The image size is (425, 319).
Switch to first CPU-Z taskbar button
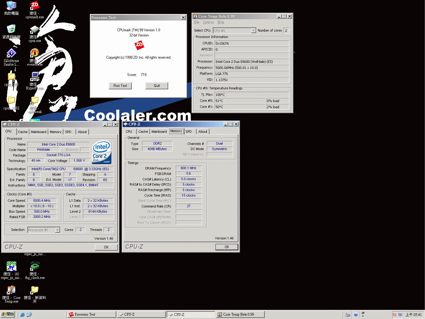pyautogui.click(x=141, y=314)
